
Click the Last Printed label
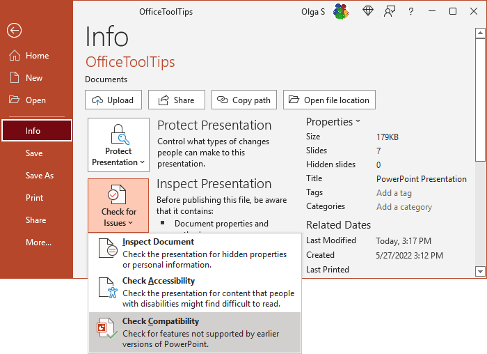pyautogui.click(x=328, y=270)
